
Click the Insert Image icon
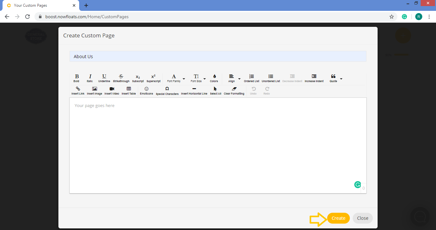tap(94, 90)
